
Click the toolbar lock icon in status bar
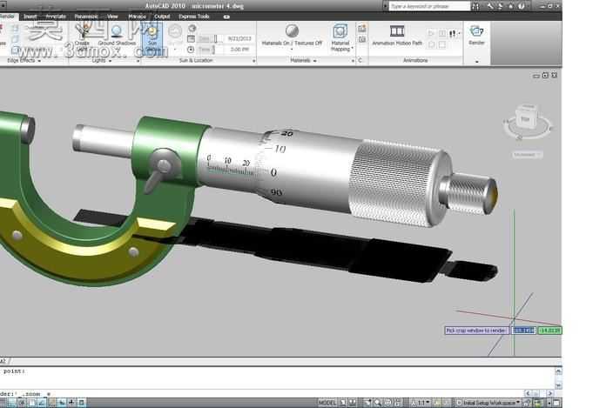527,402
